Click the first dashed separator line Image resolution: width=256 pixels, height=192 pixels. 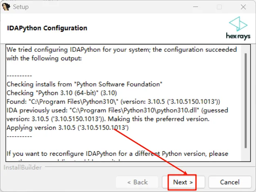(x=19, y=76)
